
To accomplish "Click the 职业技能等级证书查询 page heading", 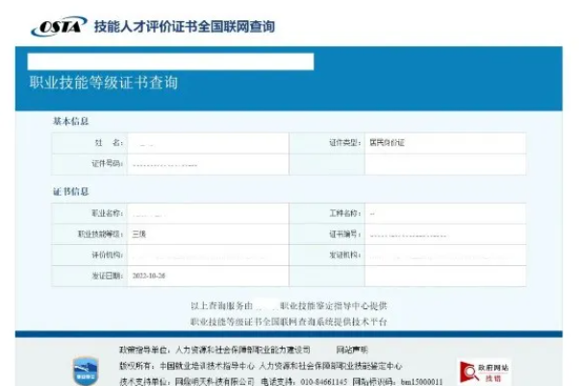I will (104, 83).
